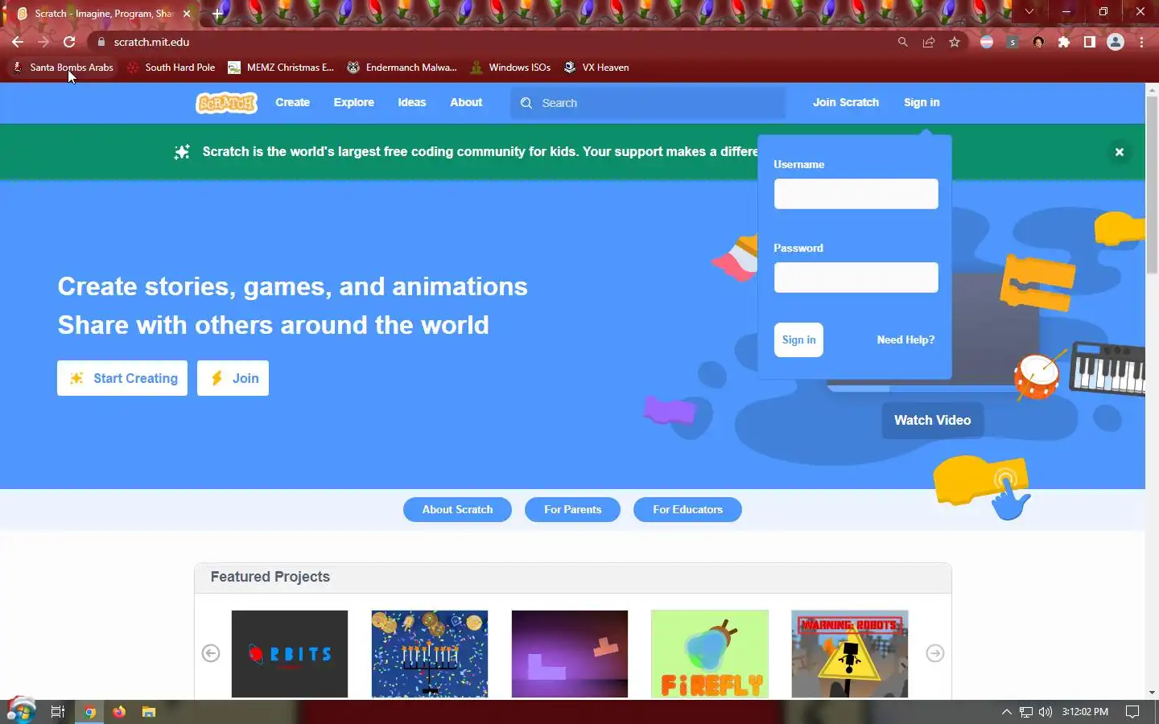Toggle the Chrome side panel icon
This screenshot has width=1159, height=724.
(1090, 42)
